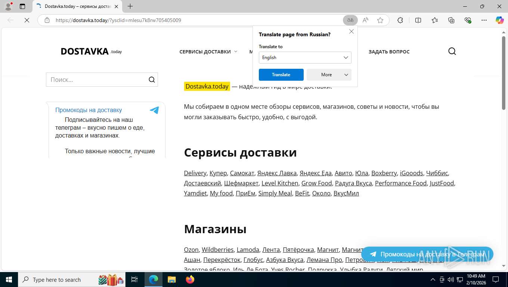
Task: Open Task View on taskbar
Action: tap(134, 280)
